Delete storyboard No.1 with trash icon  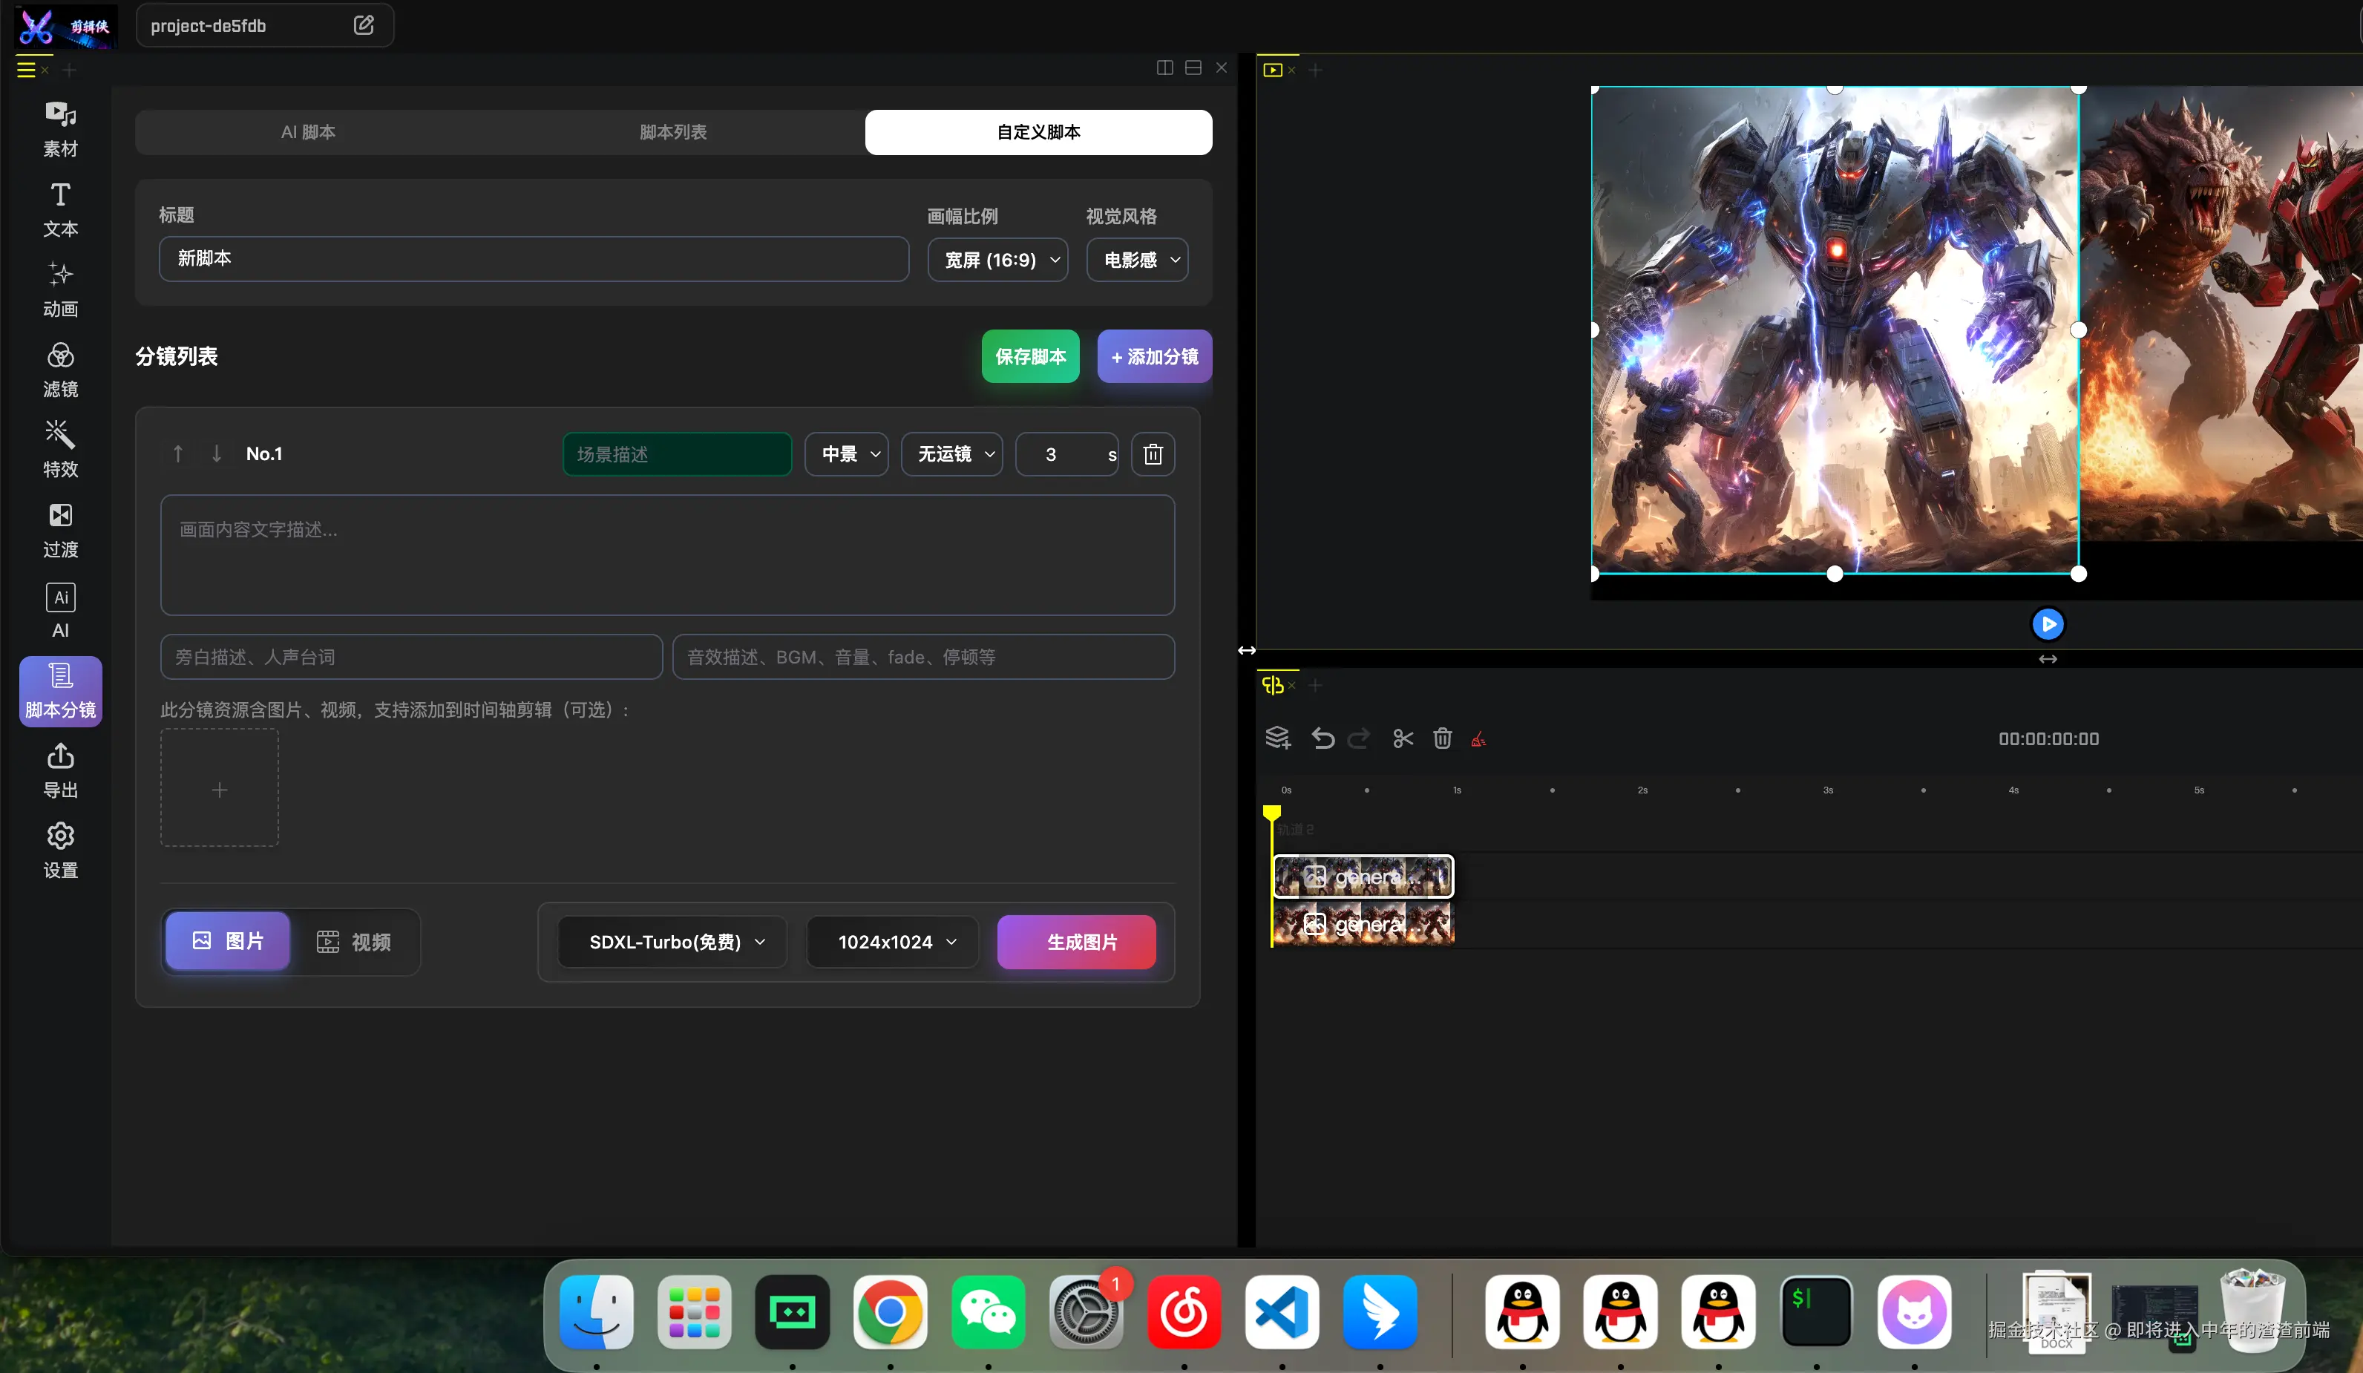coord(1153,455)
